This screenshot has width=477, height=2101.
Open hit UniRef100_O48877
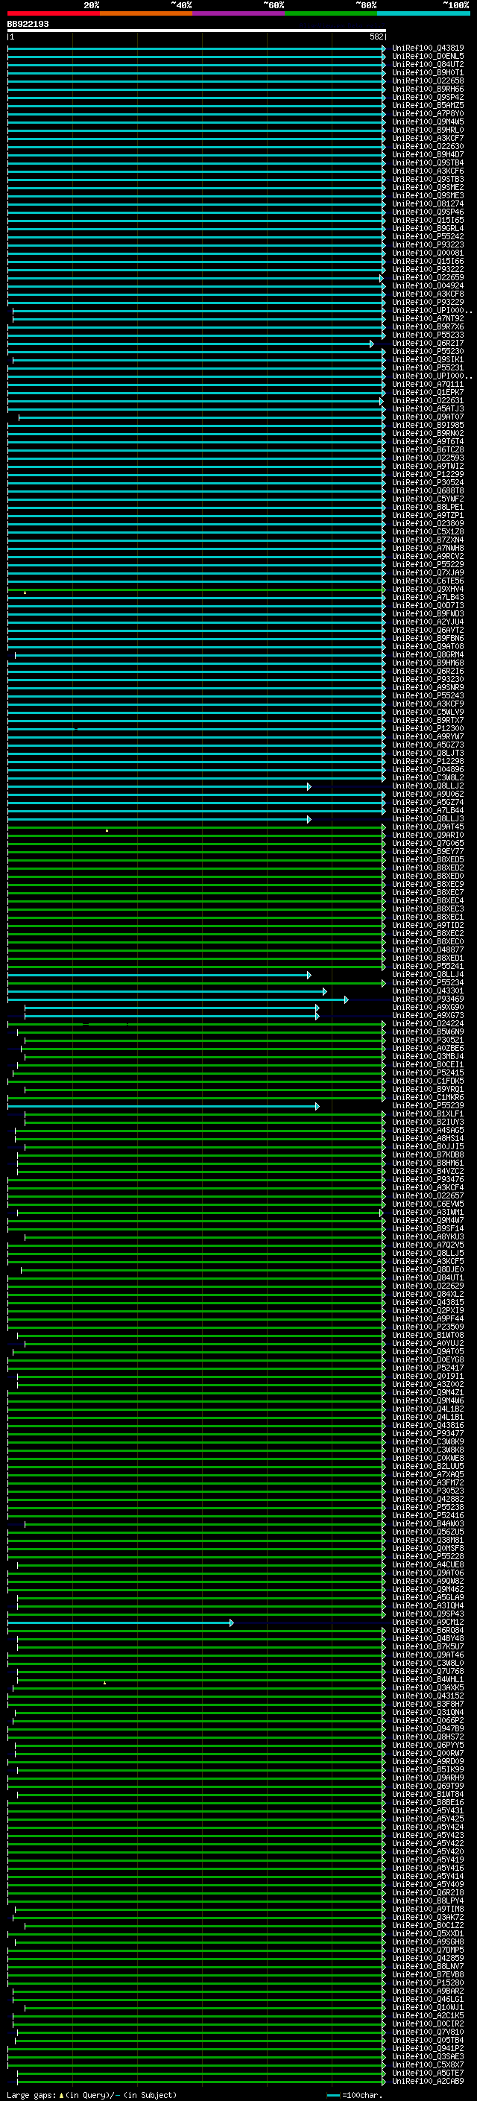tap(428, 950)
